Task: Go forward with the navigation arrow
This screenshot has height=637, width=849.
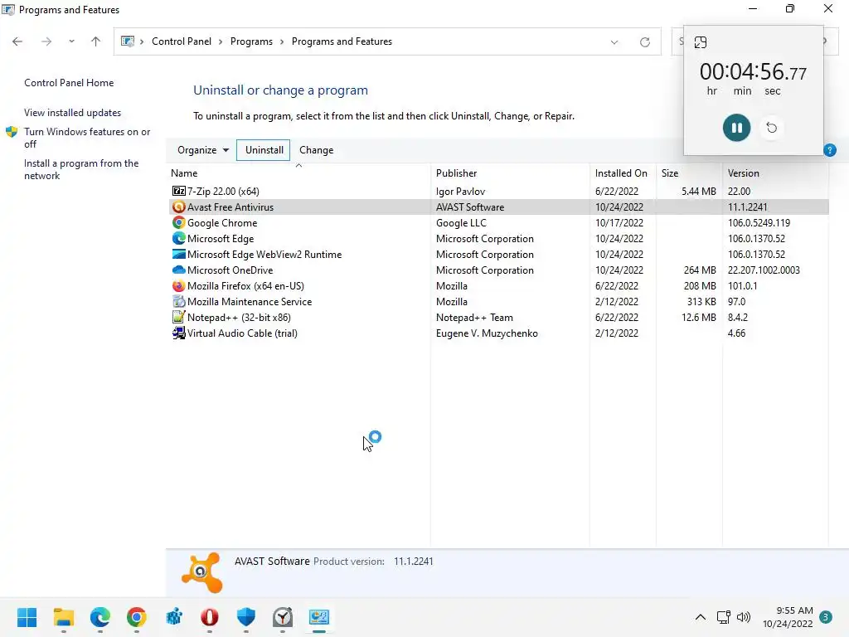Action: click(x=46, y=41)
